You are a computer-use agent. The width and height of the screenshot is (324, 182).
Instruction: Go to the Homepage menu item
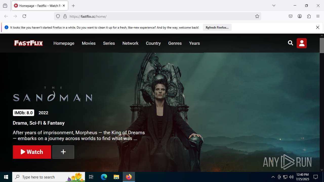[x=64, y=43]
